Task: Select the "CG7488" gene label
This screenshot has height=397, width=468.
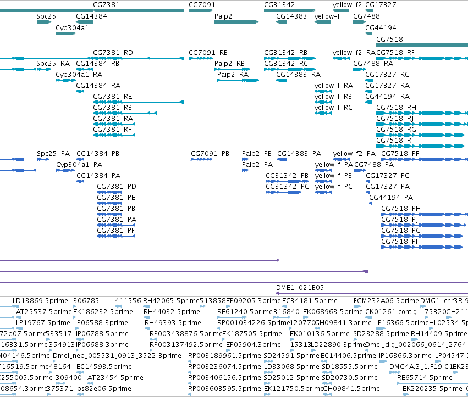Action: (x=366, y=16)
